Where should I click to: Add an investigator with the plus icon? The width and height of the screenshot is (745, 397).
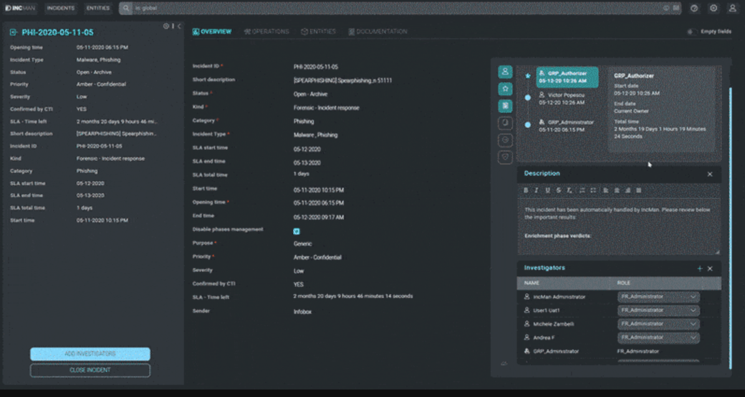coord(699,268)
